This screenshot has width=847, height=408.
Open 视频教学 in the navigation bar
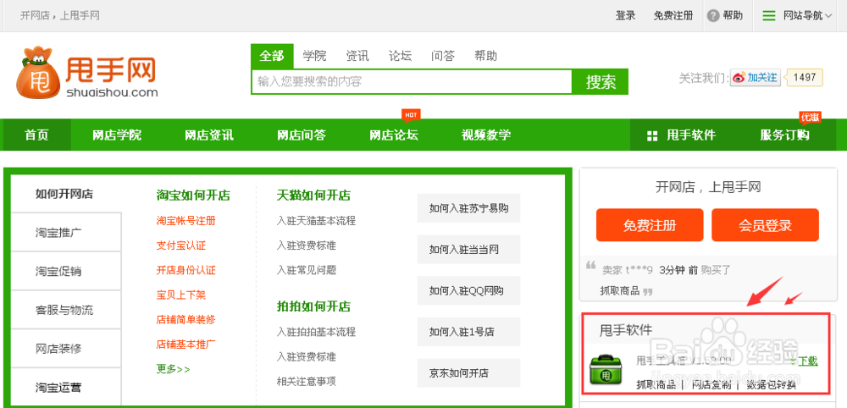486,135
